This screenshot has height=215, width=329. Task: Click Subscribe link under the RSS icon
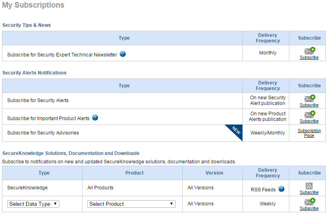(x=309, y=192)
